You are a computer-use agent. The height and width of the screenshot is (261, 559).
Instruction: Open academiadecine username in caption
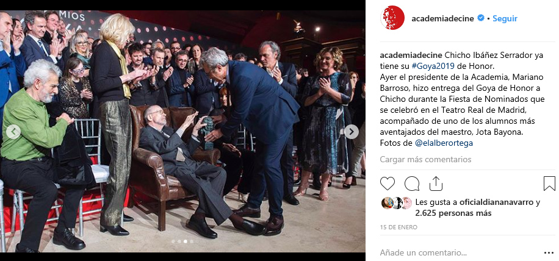pos(411,55)
